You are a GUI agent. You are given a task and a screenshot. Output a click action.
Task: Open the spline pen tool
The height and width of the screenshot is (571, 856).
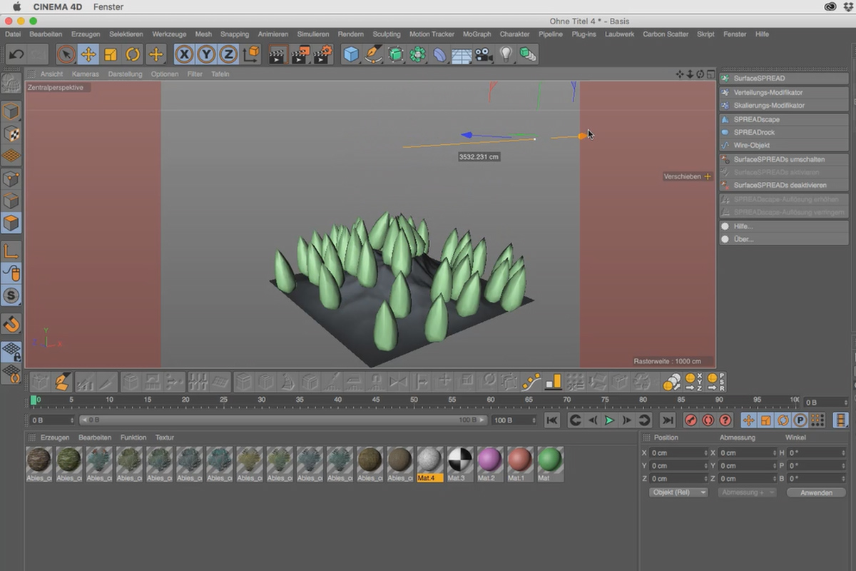[373, 54]
